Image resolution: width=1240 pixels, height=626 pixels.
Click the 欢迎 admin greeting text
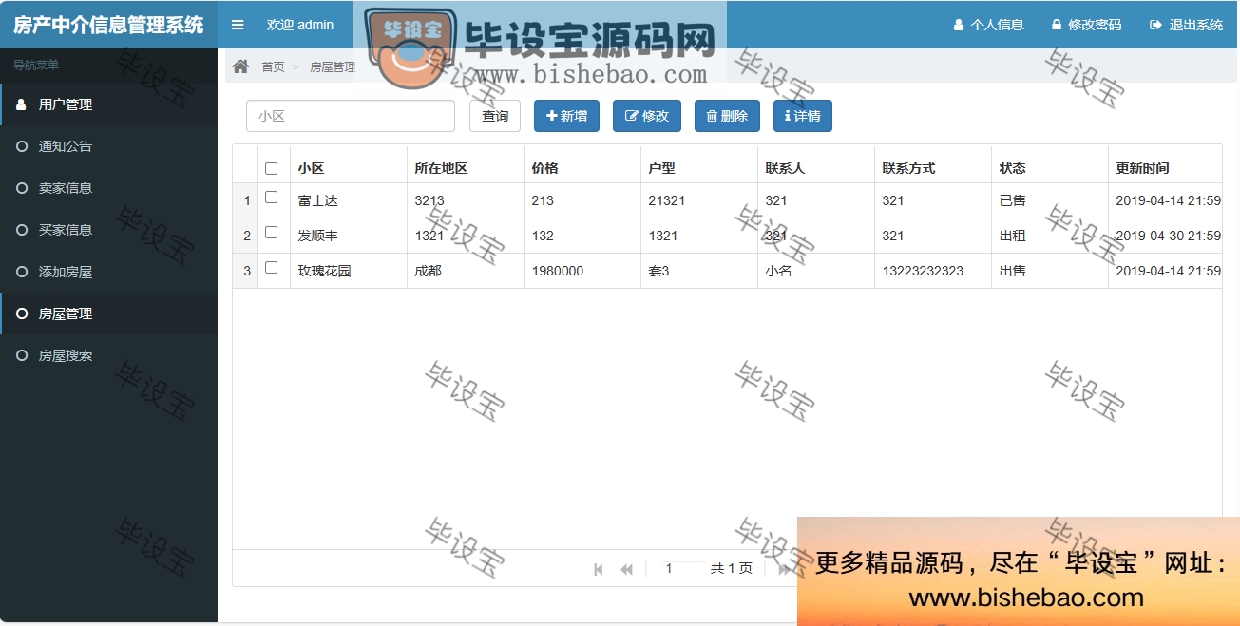coord(300,25)
